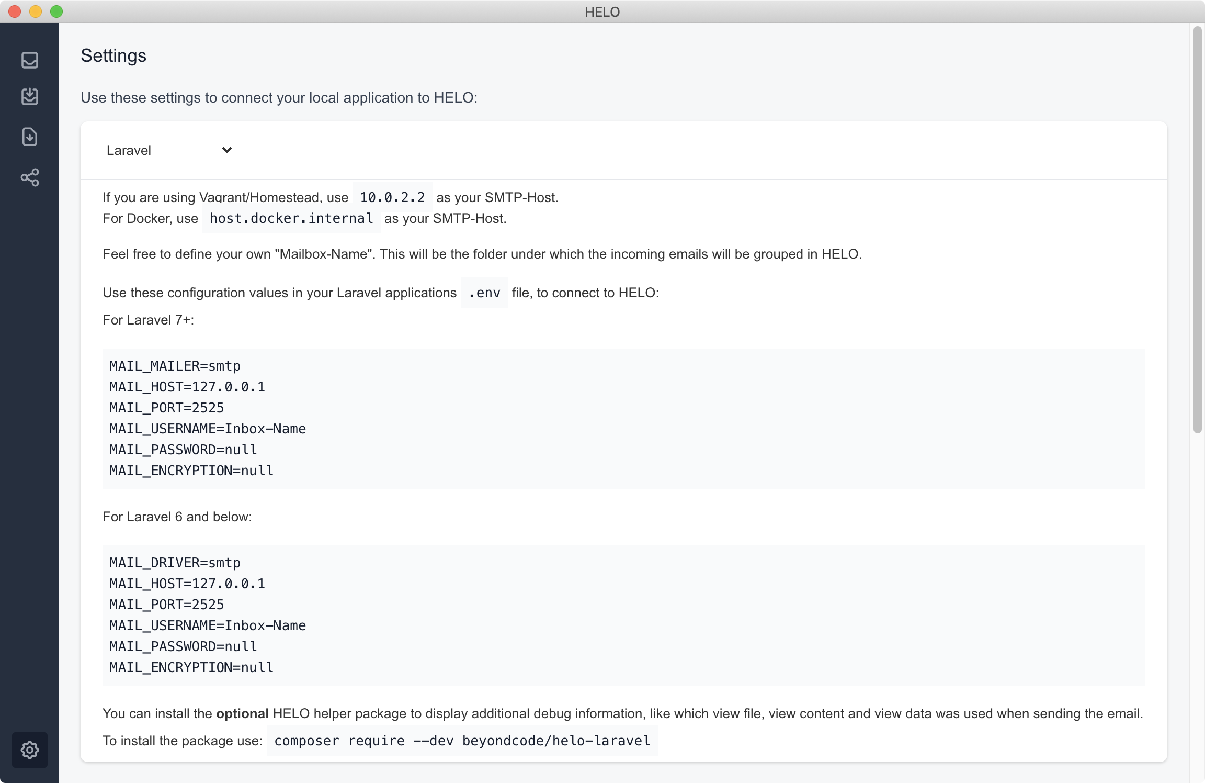
Task: Click the import/install icon in sidebar
Action: click(29, 136)
